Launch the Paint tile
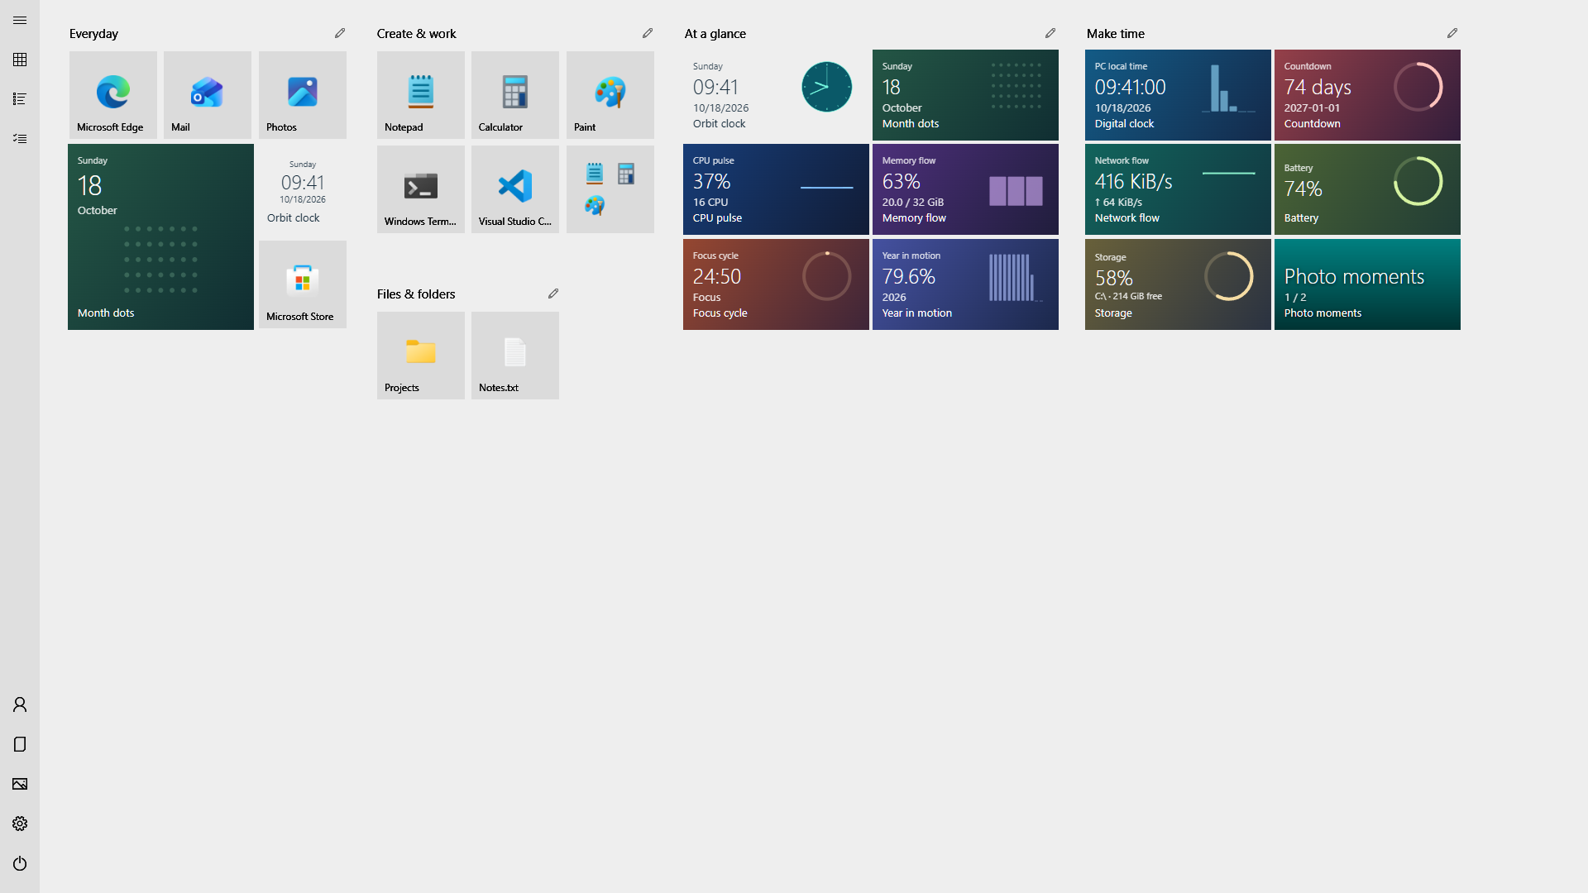The width and height of the screenshot is (1588, 893). pos(610,95)
